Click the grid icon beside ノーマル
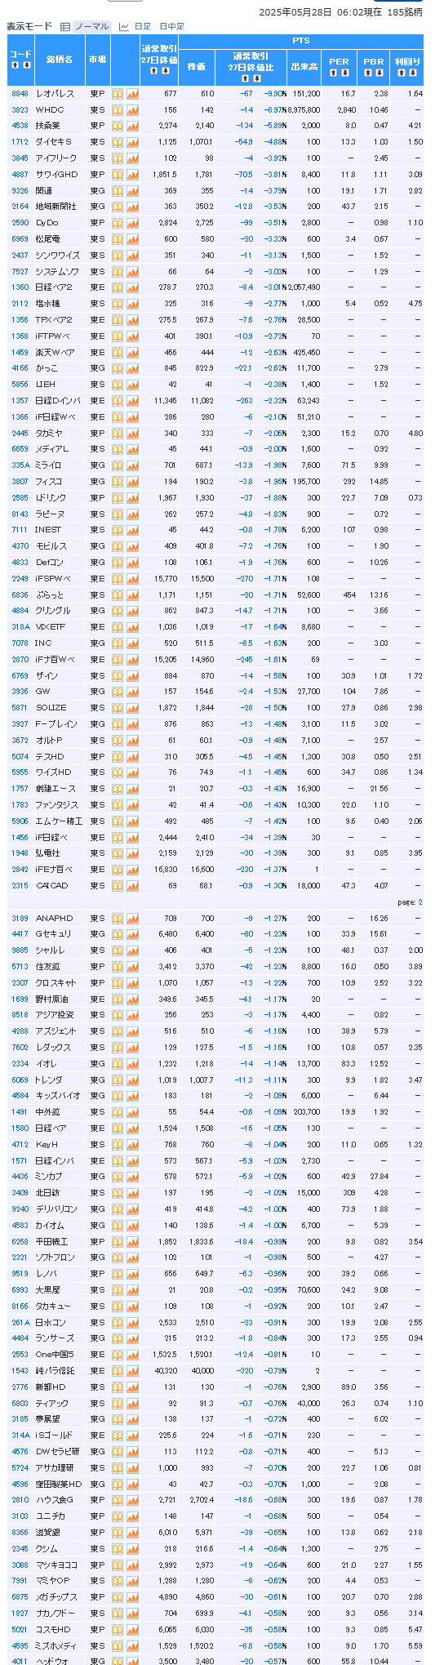Image resolution: width=435 pixels, height=1665 pixels. 65,26
